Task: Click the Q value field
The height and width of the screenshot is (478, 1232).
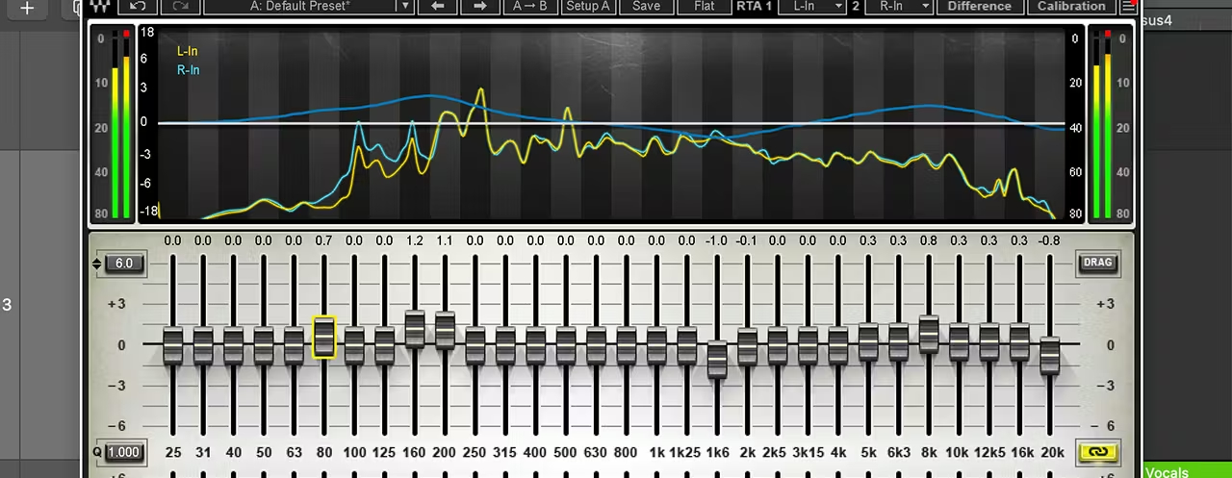Action: (x=123, y=452)
